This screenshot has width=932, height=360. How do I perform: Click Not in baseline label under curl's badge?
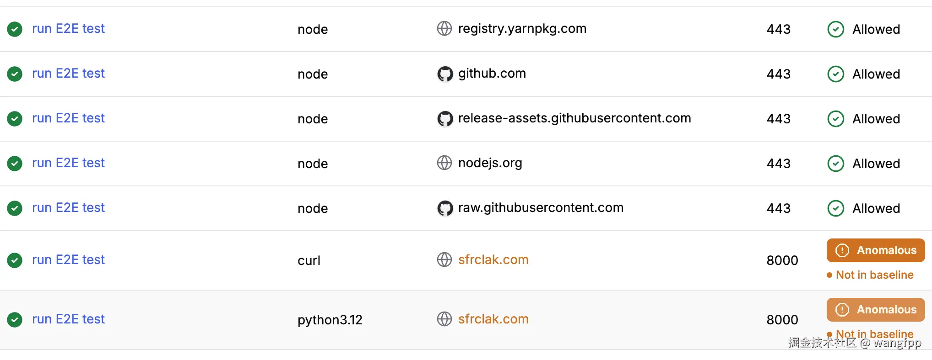pos(874,275)
